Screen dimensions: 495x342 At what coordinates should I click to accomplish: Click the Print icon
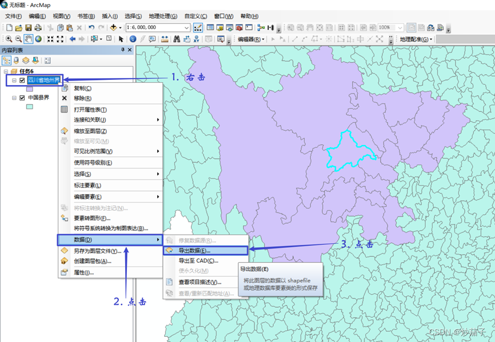pyautogui.click(x=38, y=28)
